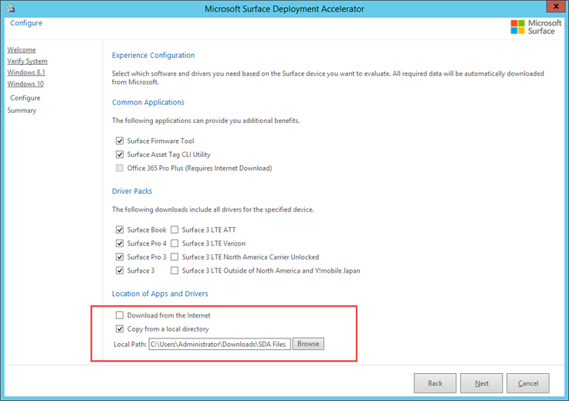Toggle the Surface 3 driver pack checkbox
The width and height of the screenshot is (569, 401).
(x=120, y=270)
